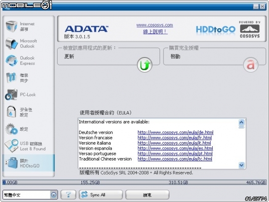Open the PC-Lock sidebar icon

coord(11,94)
